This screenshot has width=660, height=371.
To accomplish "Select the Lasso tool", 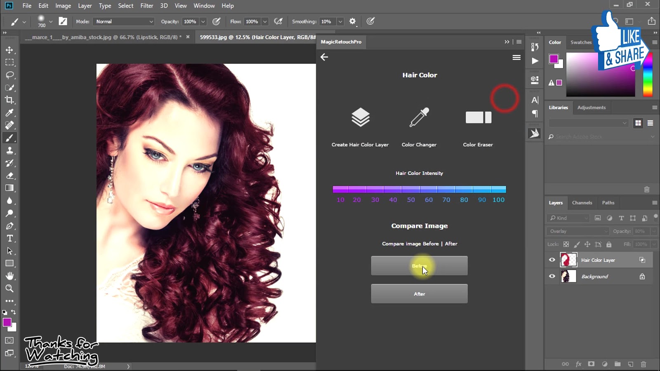I will (x=9, y=75).
